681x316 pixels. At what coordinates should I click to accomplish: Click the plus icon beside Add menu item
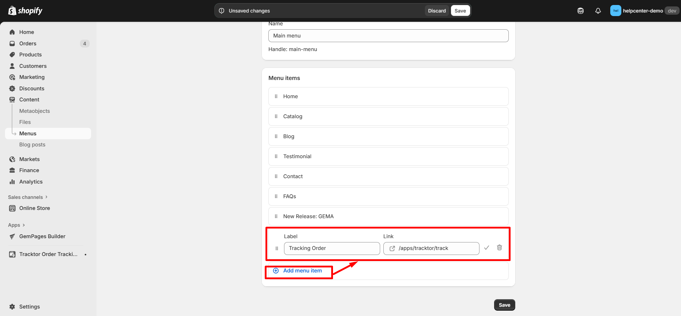coord(276,271)
